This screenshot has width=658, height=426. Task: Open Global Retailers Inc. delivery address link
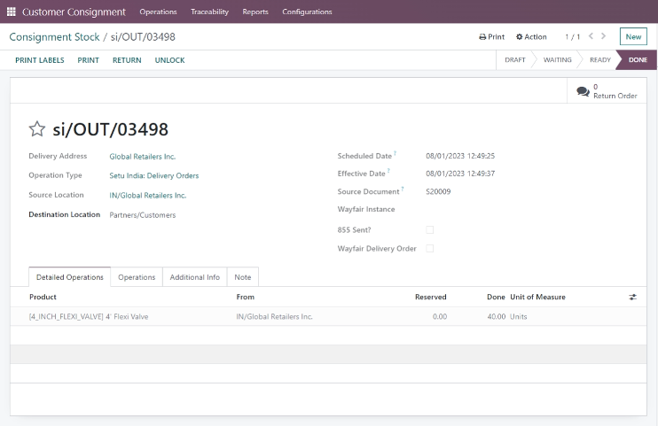143,157
